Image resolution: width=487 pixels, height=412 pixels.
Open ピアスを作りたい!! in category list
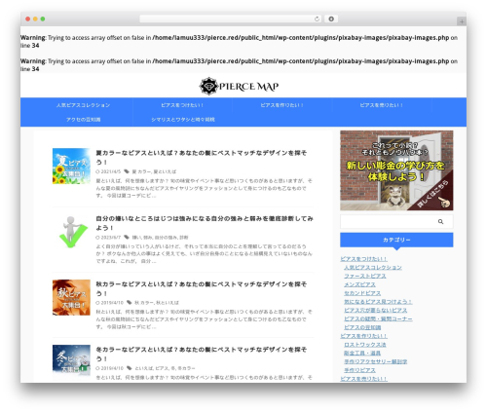click(x=363, y=336)
